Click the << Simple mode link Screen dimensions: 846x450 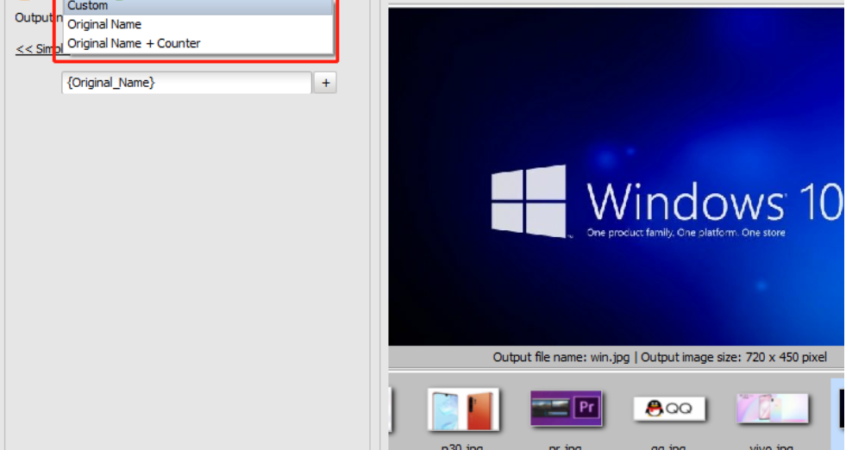(40, 49)
